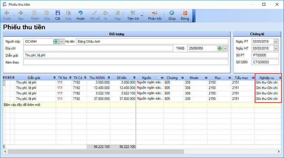Undo changes with Hoãn
This screenshot has width=284, height=158.
[x=80, y=15]
